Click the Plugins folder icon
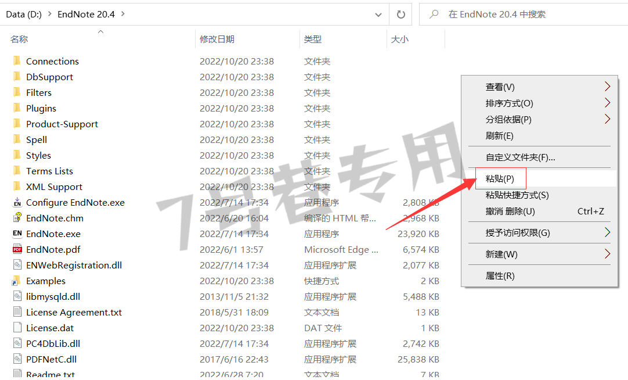The width and height of the screenshot is (628, 380). (x=17, y=108)
